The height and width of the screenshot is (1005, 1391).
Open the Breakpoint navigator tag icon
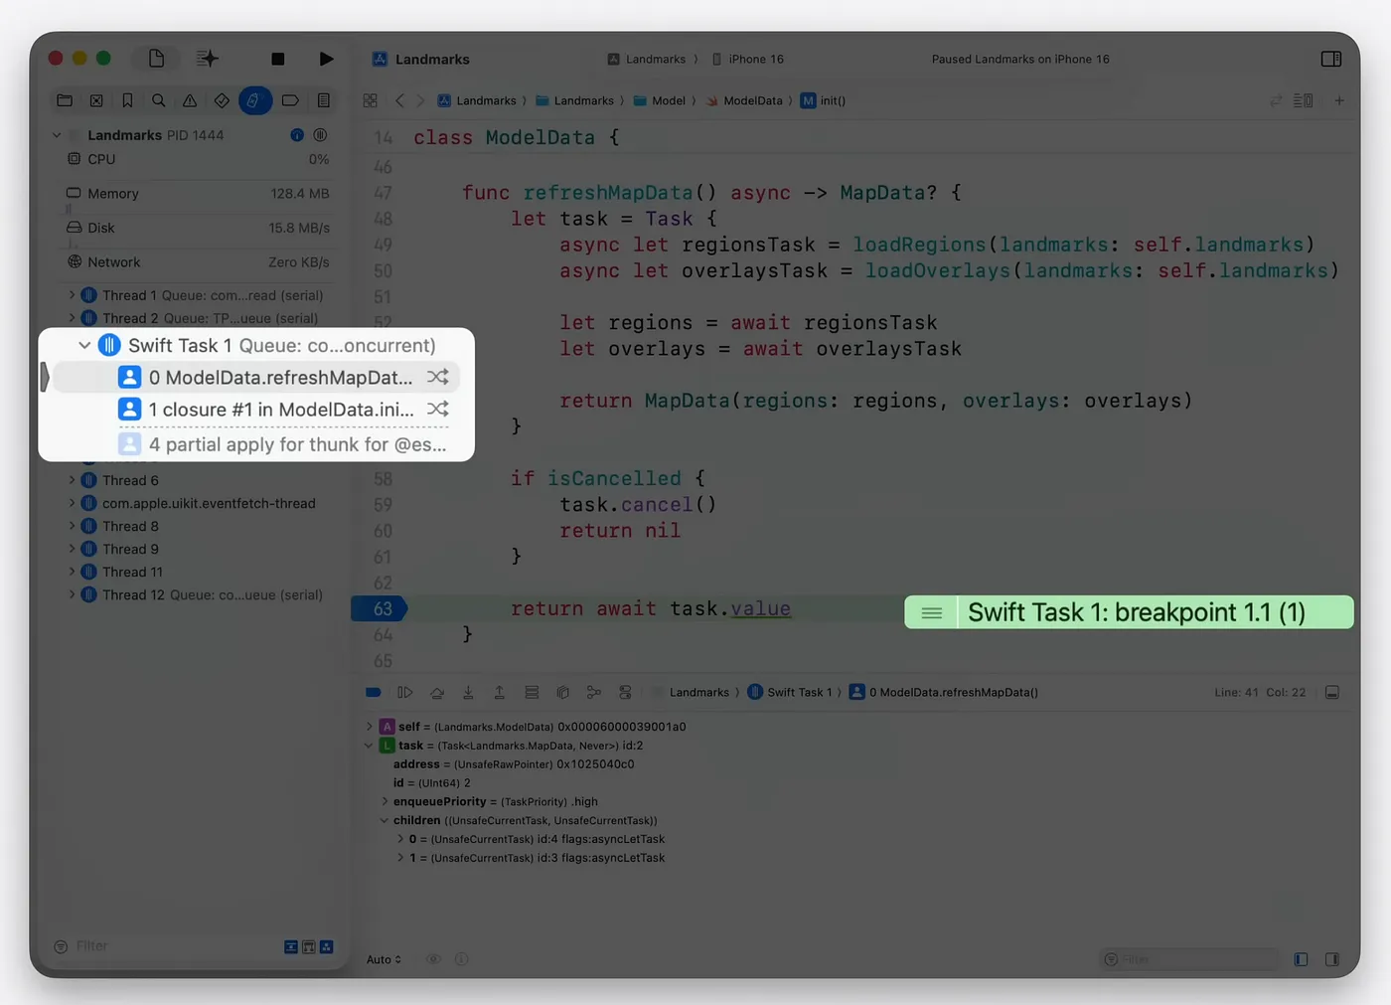tap(290, 100)
